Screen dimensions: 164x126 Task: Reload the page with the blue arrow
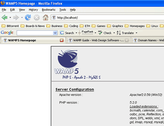coord(28,17)
